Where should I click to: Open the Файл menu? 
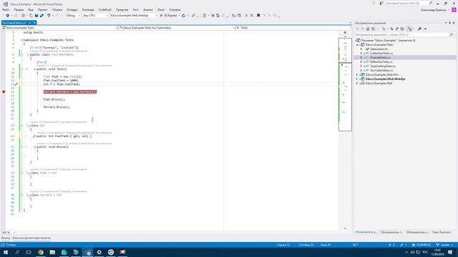tap(6, 9)
